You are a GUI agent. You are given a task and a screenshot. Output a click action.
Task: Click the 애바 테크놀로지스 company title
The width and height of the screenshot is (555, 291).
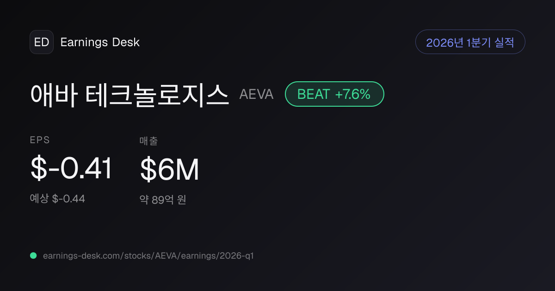[x=129, y=95]
